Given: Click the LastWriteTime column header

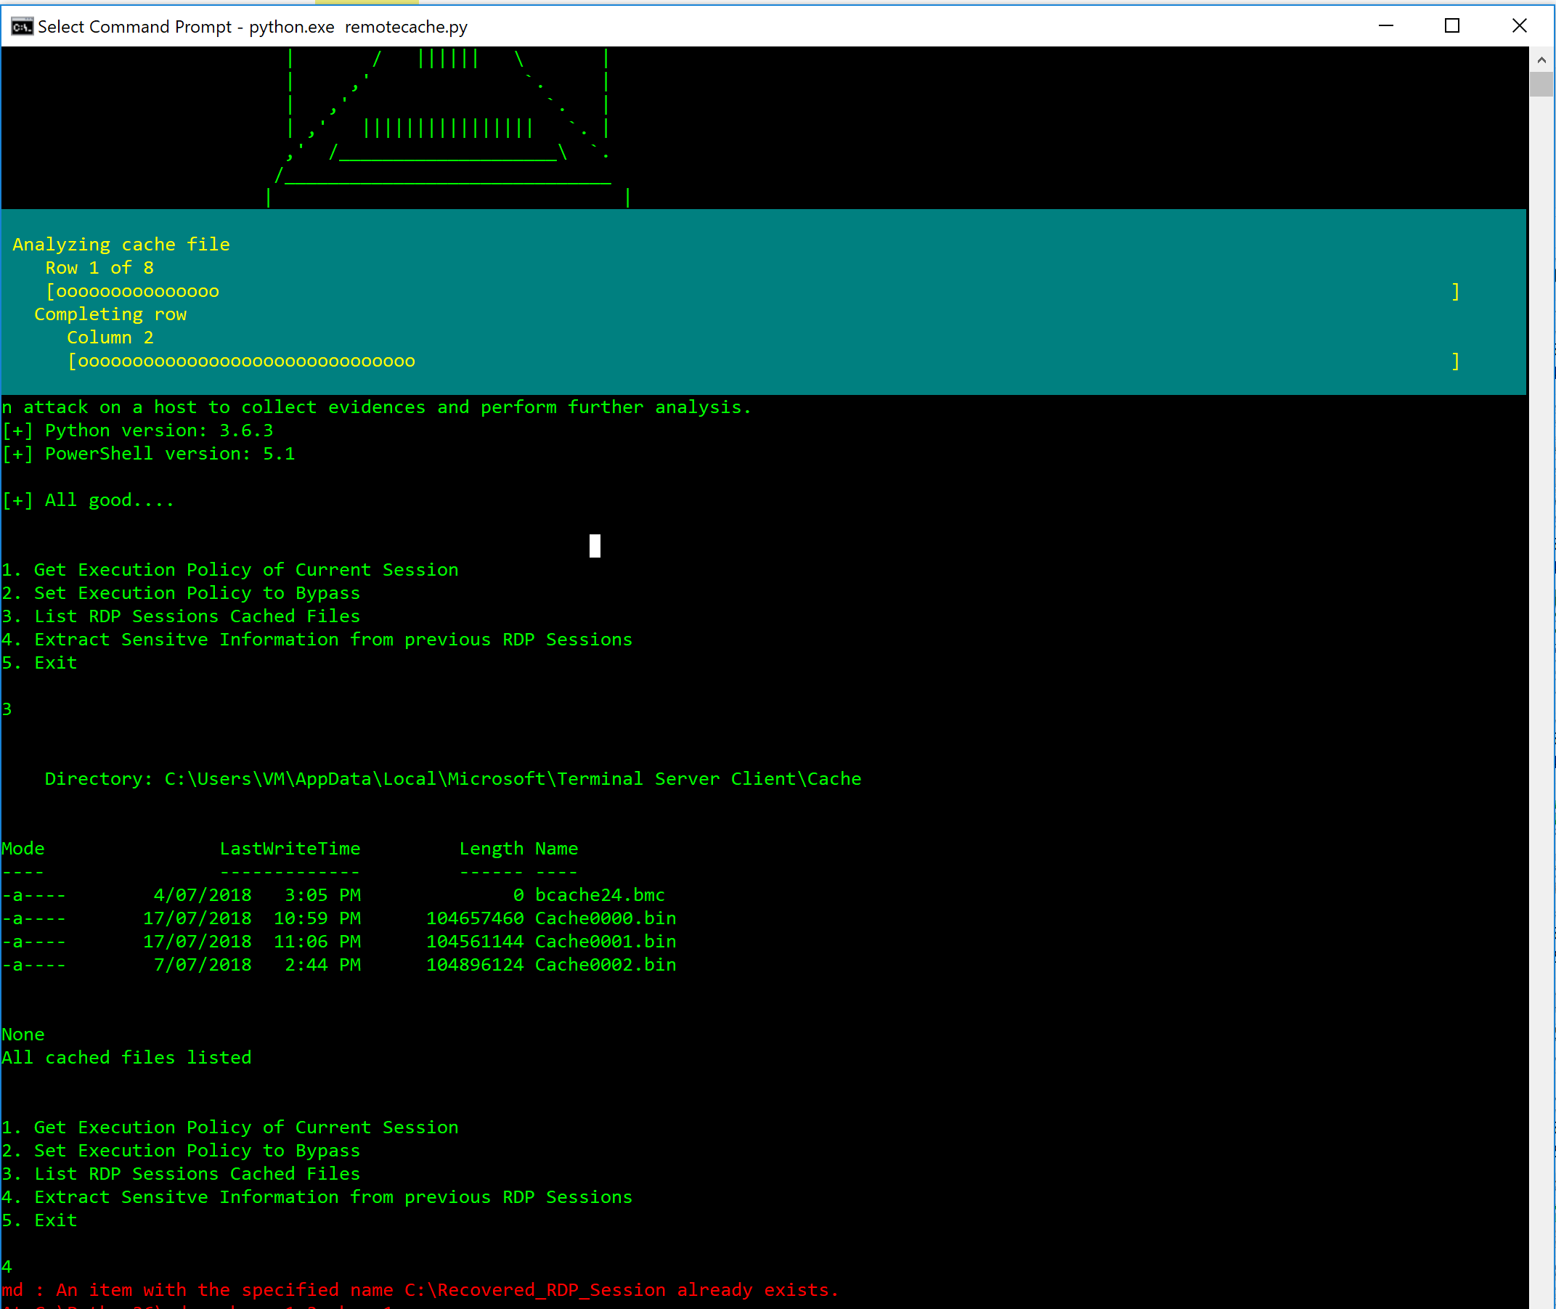Looking at the screenshot, I should [x=290, y=848].
